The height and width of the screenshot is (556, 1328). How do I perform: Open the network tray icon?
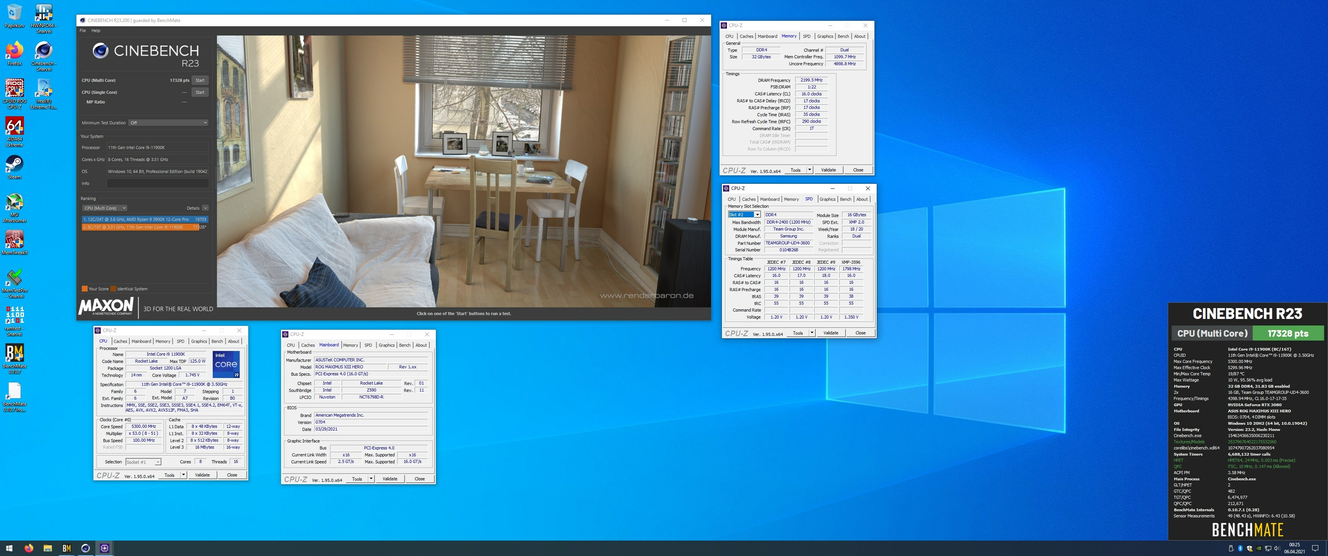click(1268, 548)
